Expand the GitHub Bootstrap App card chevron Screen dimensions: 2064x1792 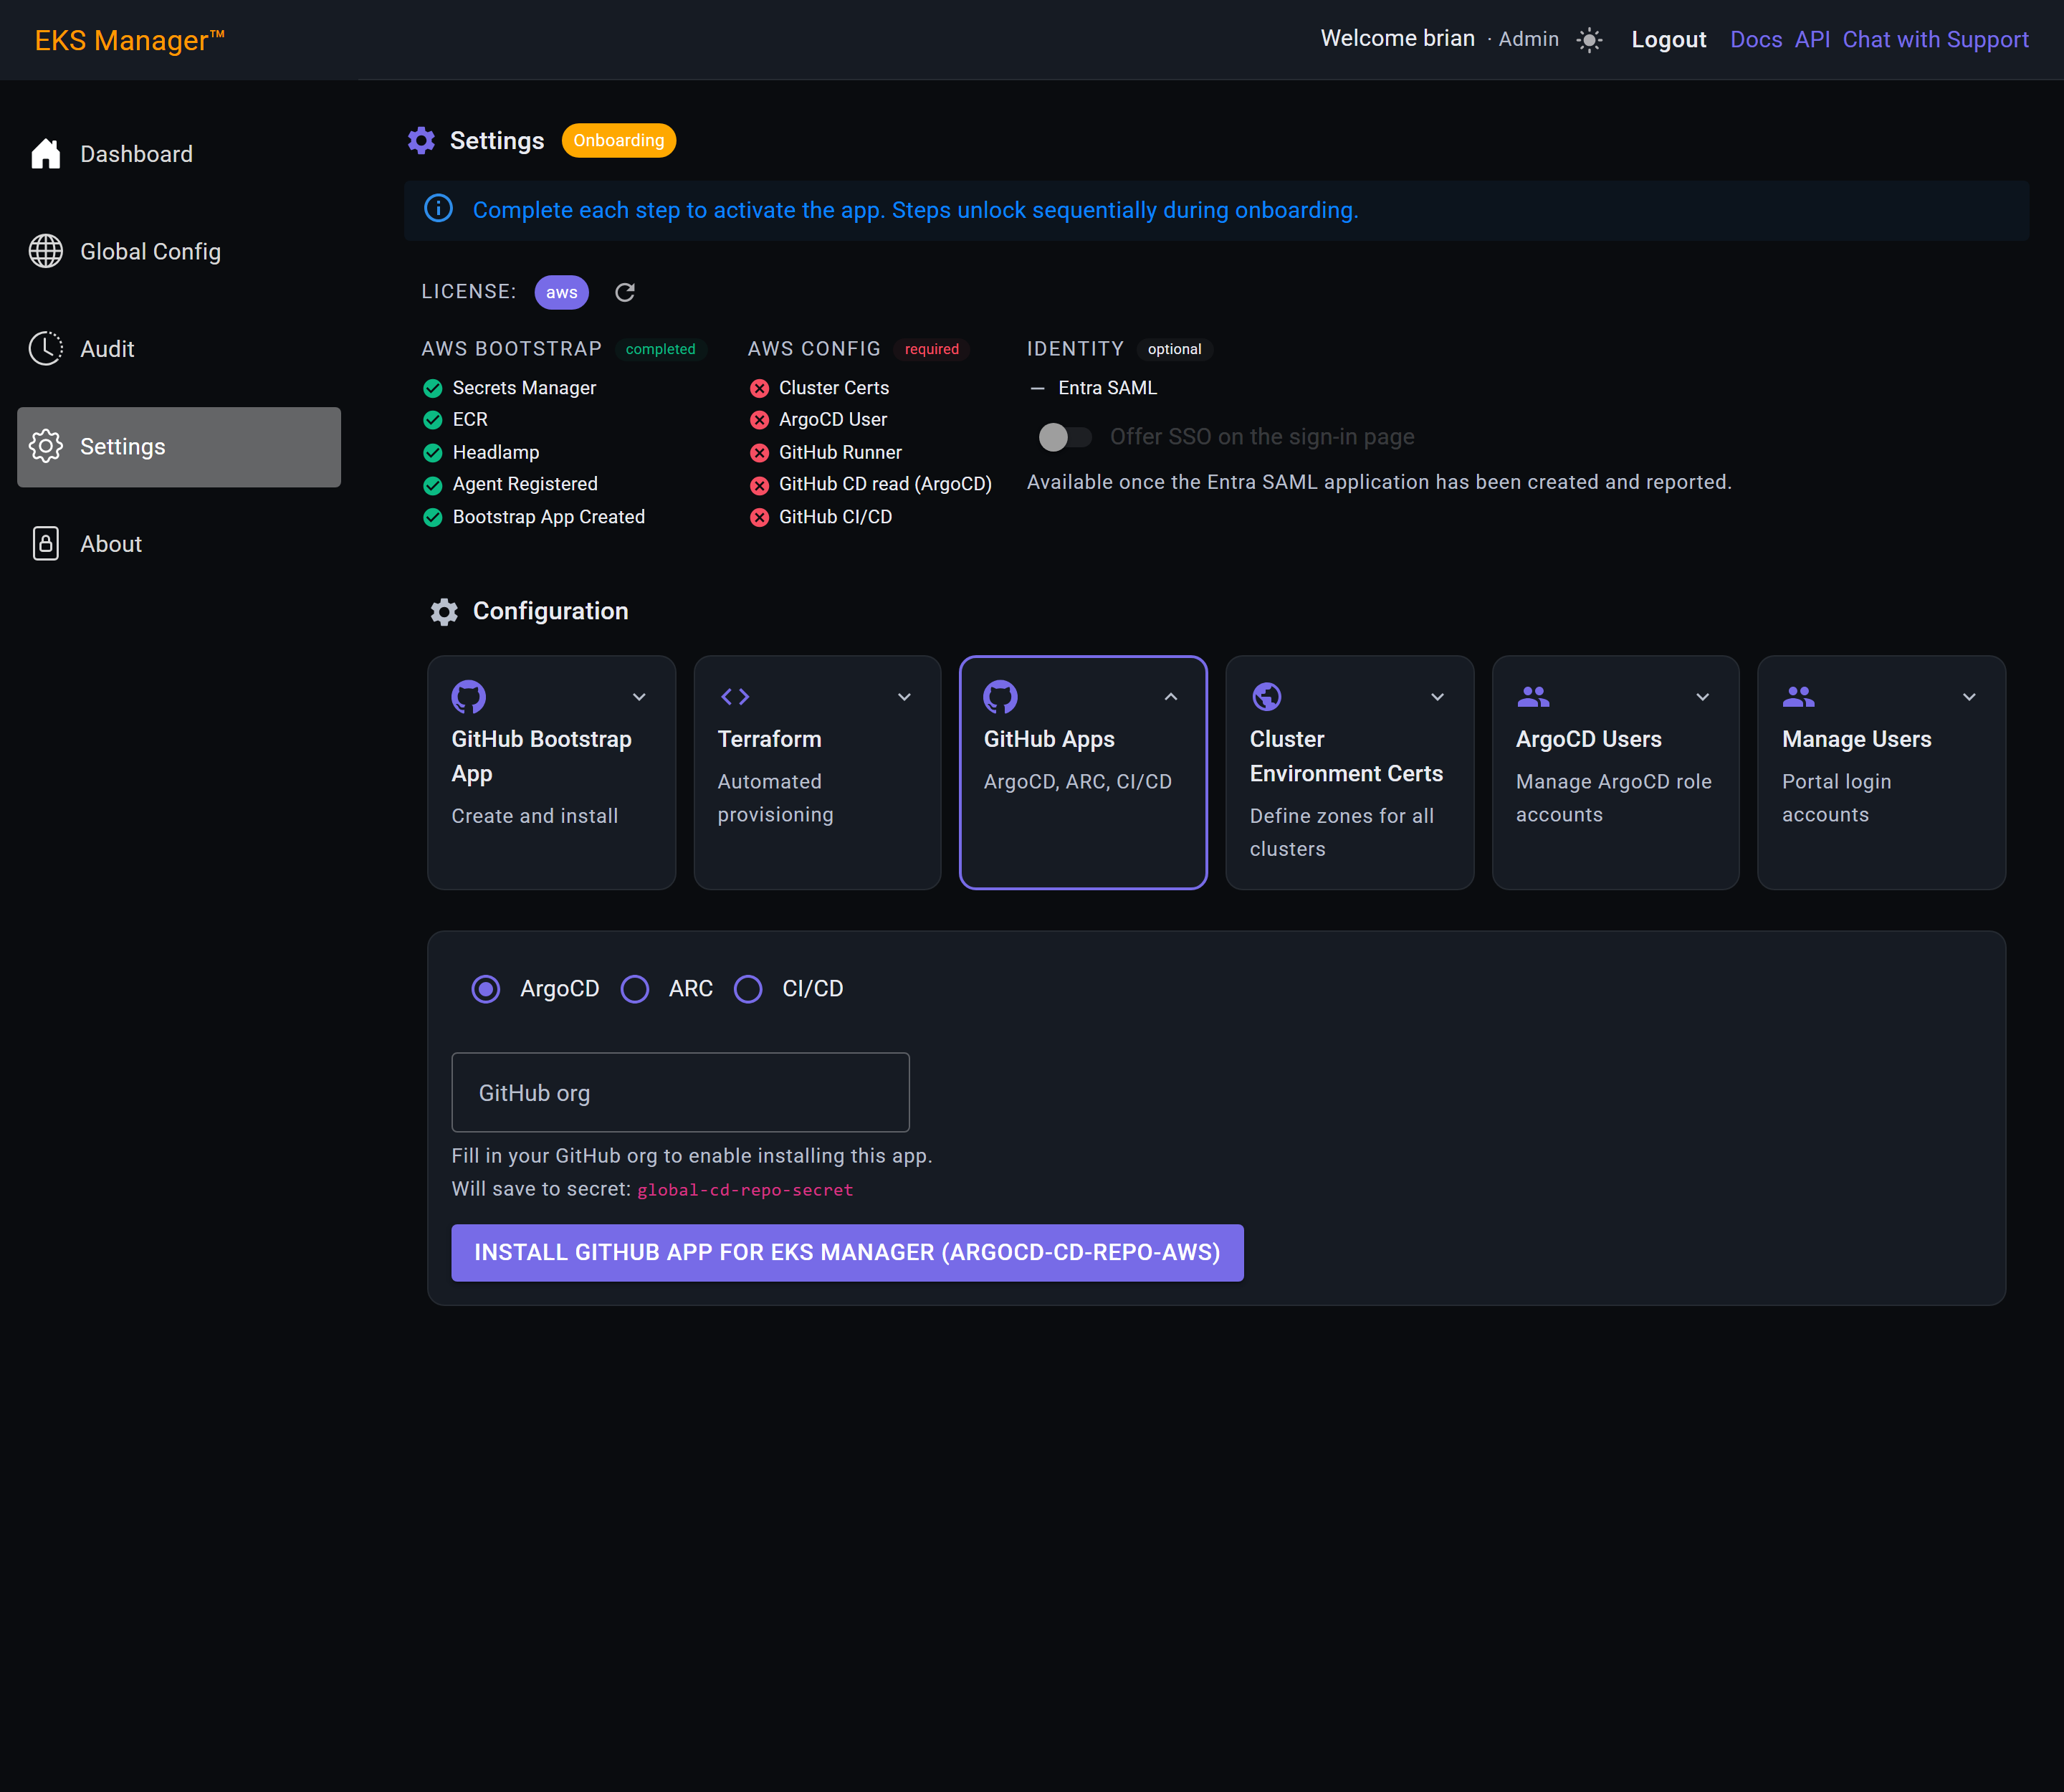(639, 697)
